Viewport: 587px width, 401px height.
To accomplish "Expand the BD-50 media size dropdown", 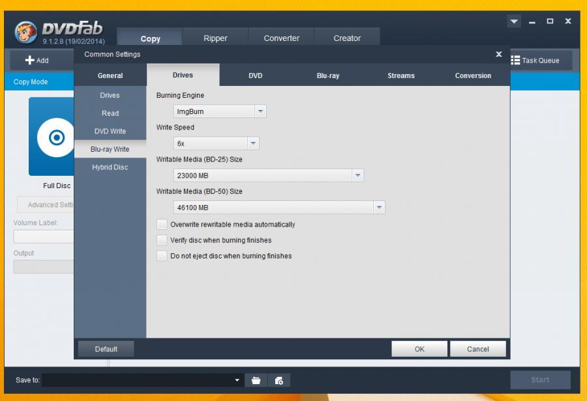I will (x=379, y=208).
